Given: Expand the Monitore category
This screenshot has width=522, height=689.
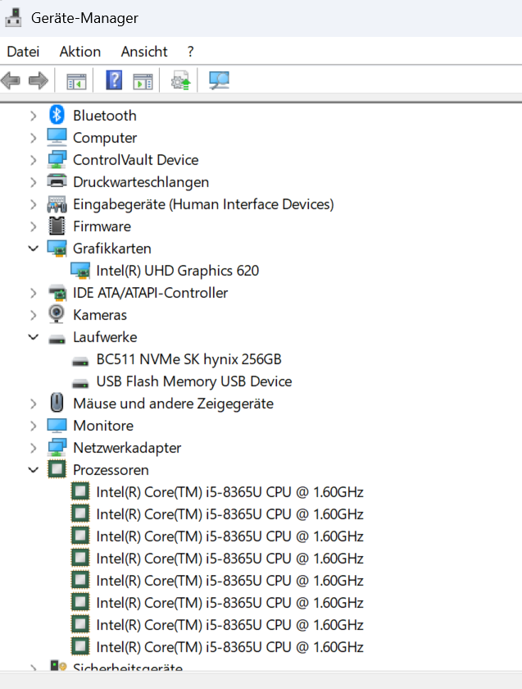Looking at the screenshot, I should [x=34, y=426].
